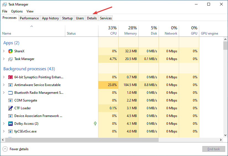Select the COM Surrogate process name

click(26, 100)
